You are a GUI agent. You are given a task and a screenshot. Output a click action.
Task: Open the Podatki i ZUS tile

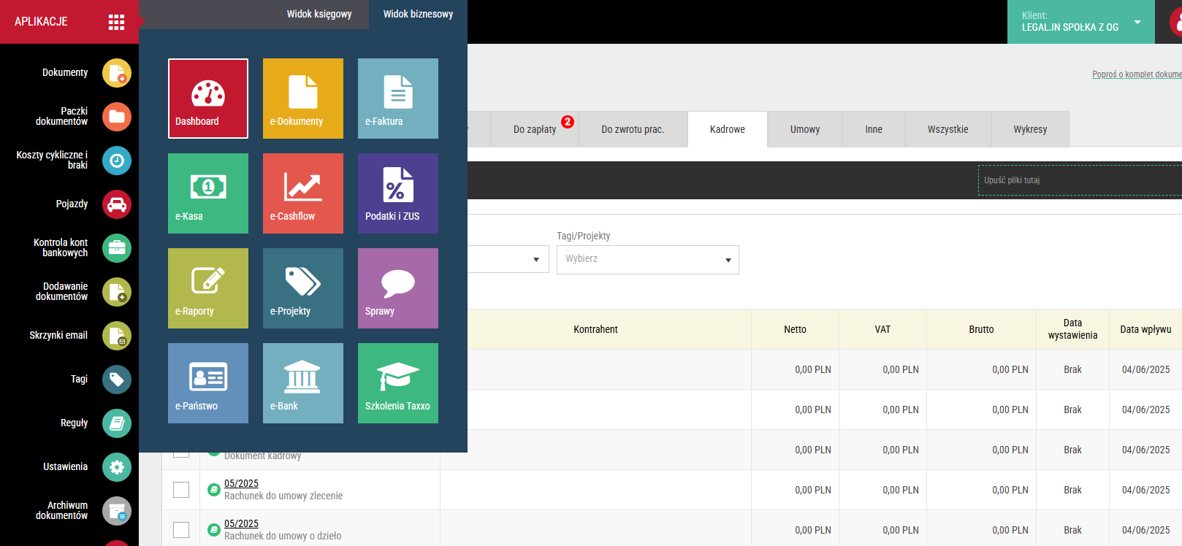398,193
